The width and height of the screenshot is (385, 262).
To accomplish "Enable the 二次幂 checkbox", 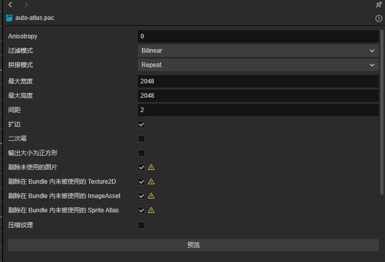I will (x=141, y=139).
